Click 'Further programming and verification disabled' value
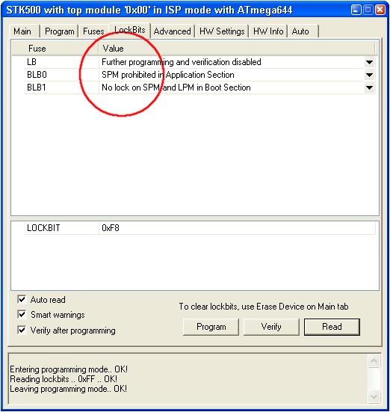Image resolution: width=390 pixels, height=412 pixels. tap(182, 62)
